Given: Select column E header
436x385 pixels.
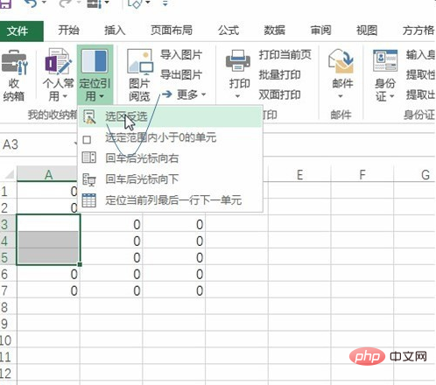Looking at the screenshot, I should (x=299, y=175).
